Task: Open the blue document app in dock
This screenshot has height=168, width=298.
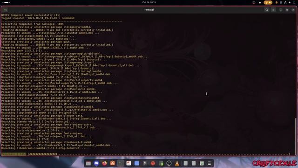Action: click(136, 163)
